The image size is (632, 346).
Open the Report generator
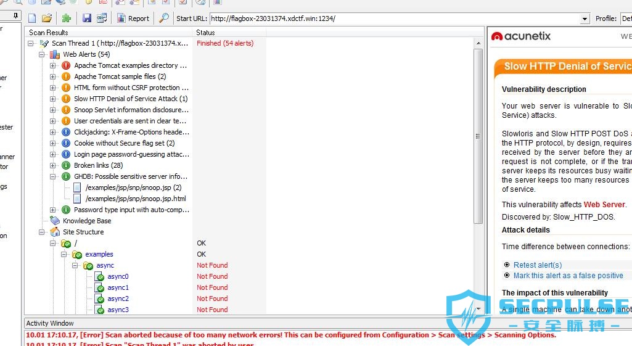tap(133, 18)
